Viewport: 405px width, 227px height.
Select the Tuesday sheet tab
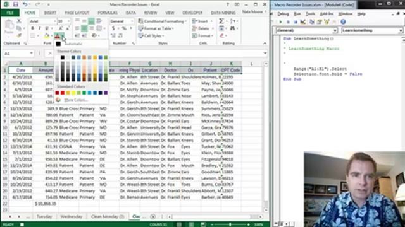click(44, 216)
